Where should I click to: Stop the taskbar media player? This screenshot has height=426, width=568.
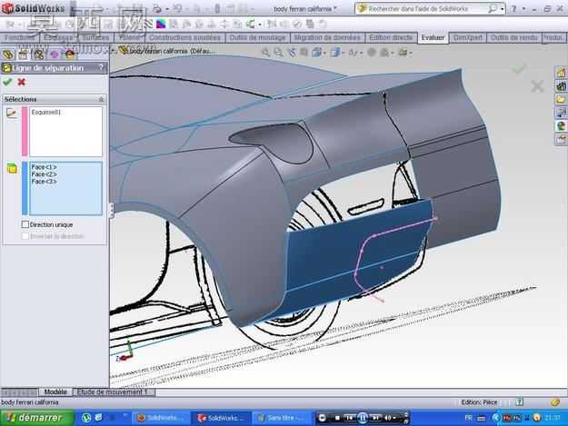pyautogui.click(x=337, y=418)
